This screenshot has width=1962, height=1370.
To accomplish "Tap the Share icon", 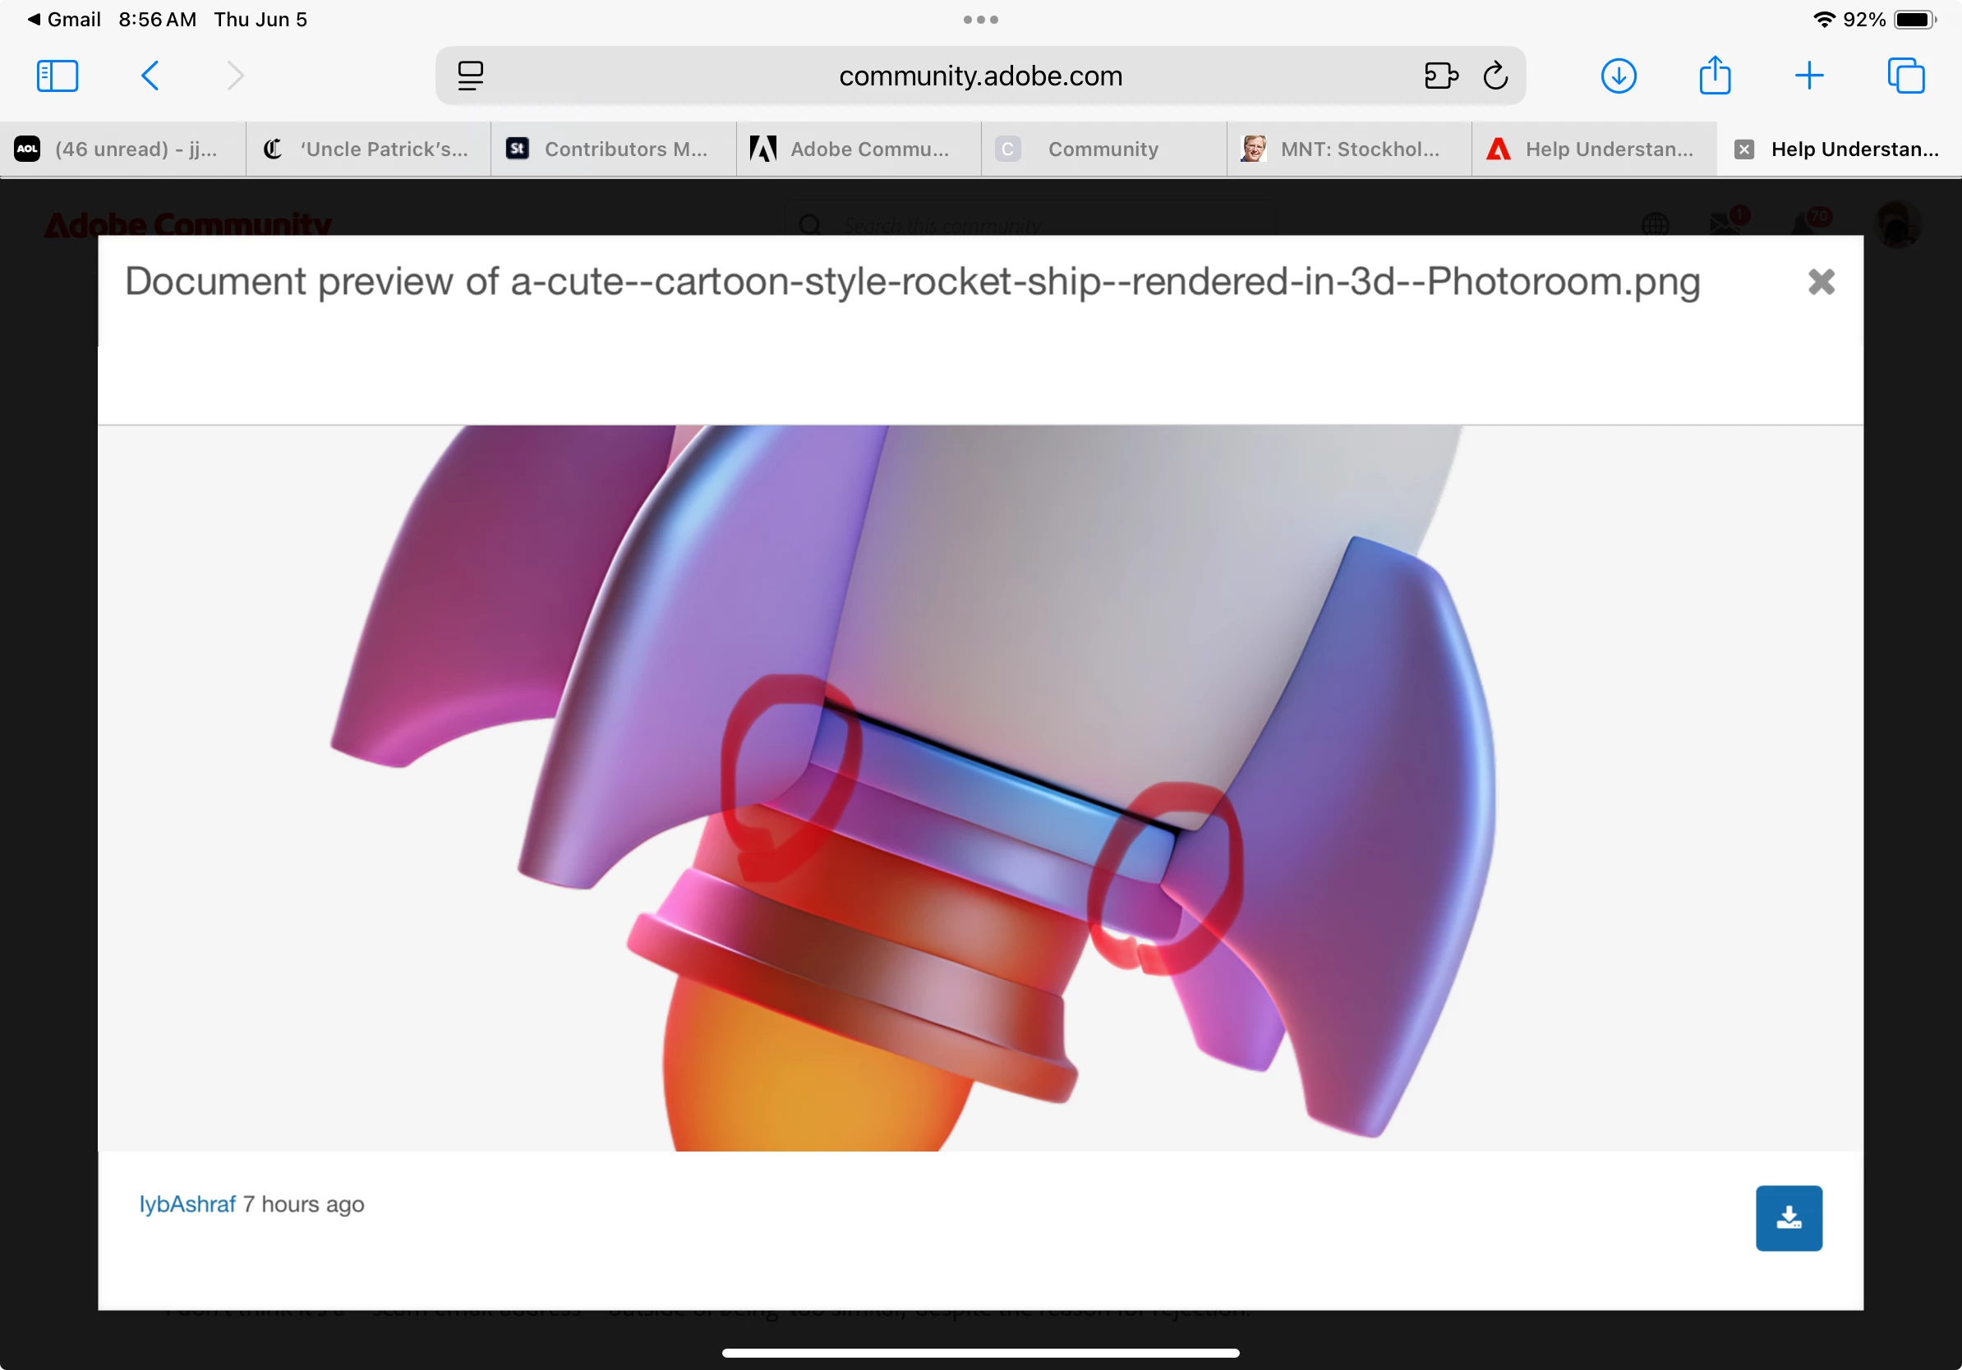I will pyautogui.click(x=1714, y=76).
